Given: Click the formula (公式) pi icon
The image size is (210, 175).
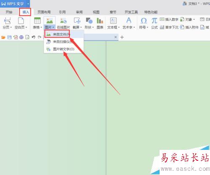Looking at the screenshot, I should click(x=154, y=21).
